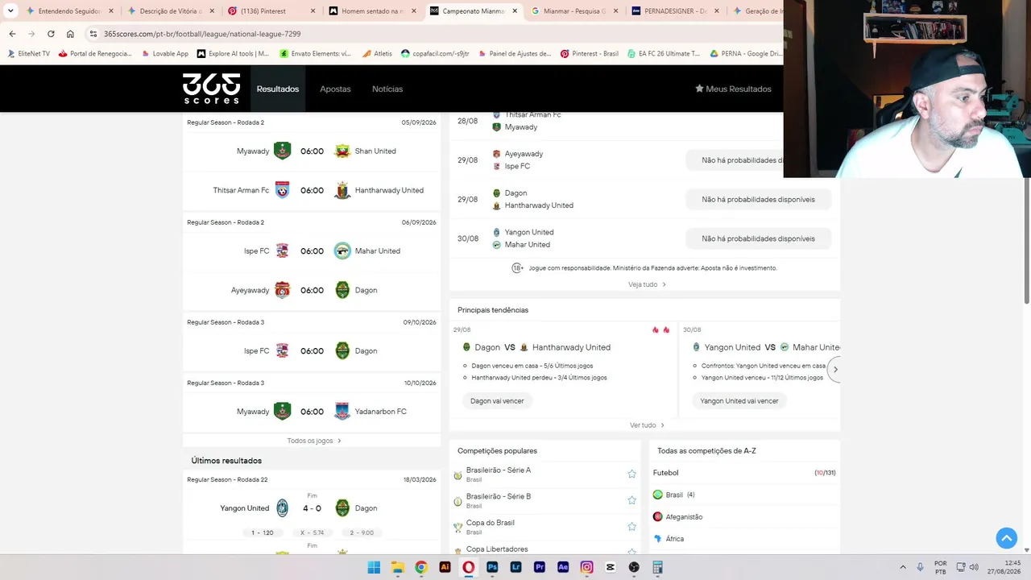Show next trend card with arrow

click(835, 370)
